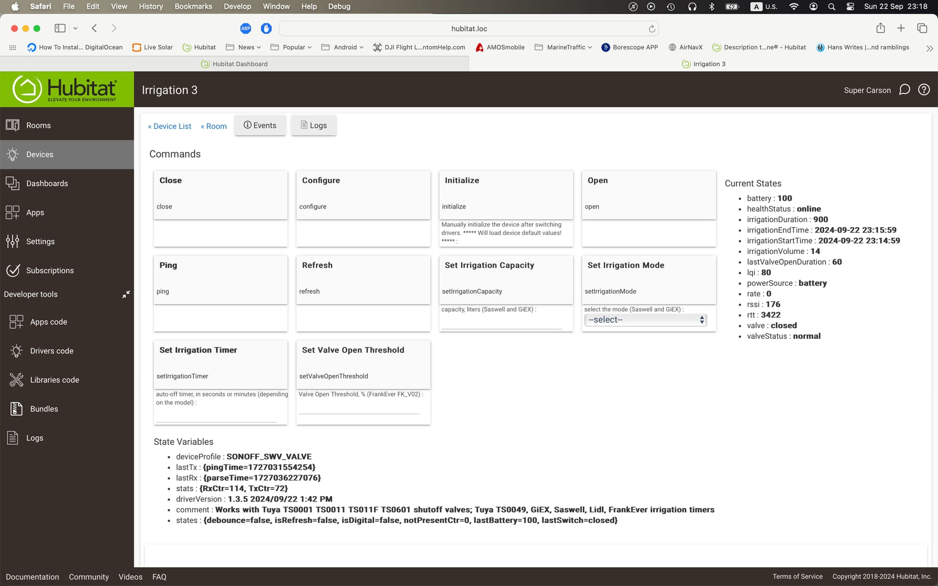
Task: Focus the auto-off timer input field
Action: [216, 416]
